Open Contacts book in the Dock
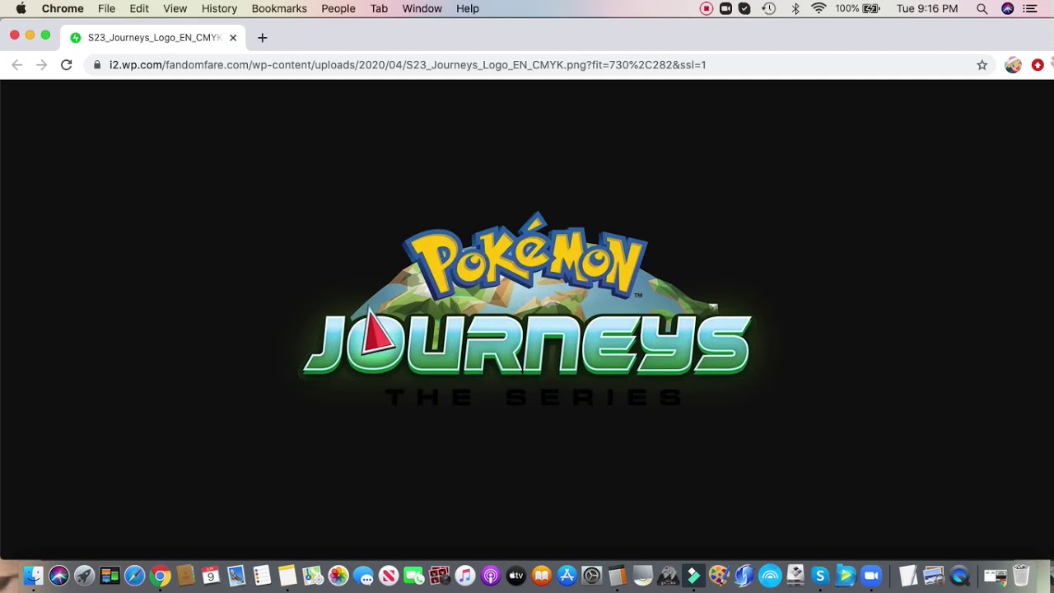The width and height of the screenshot is (1054, 593). point(186,576)
